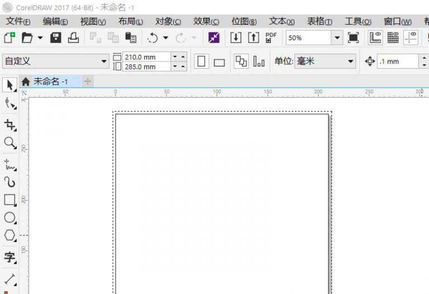Select the Text tool 字

(x=10, y=257)
